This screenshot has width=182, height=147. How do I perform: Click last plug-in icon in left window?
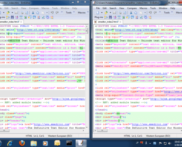point(52,17)
